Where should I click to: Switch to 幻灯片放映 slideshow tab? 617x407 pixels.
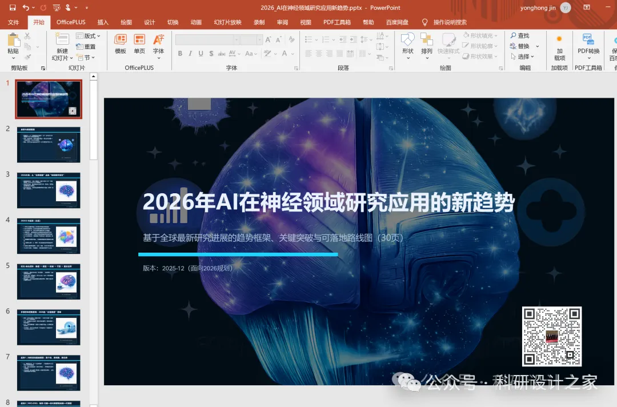227,22
